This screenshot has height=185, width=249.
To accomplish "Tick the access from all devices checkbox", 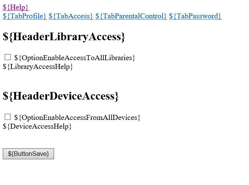I will [8, 117].
